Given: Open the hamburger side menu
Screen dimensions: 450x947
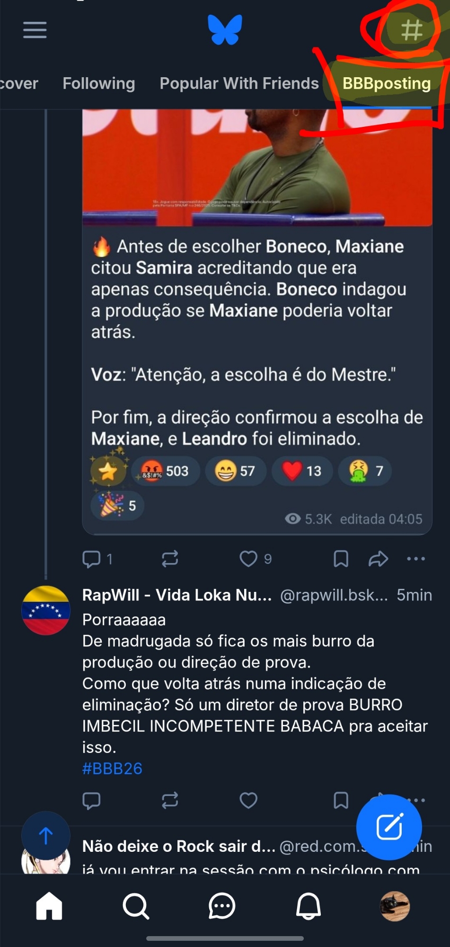Looking at the screenshot, I should click(35, 30).
